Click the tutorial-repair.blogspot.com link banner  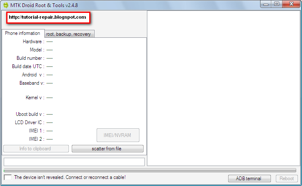pos(48,18)
